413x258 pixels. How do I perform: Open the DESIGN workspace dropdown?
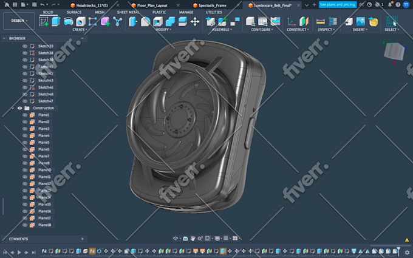(19, 21)
